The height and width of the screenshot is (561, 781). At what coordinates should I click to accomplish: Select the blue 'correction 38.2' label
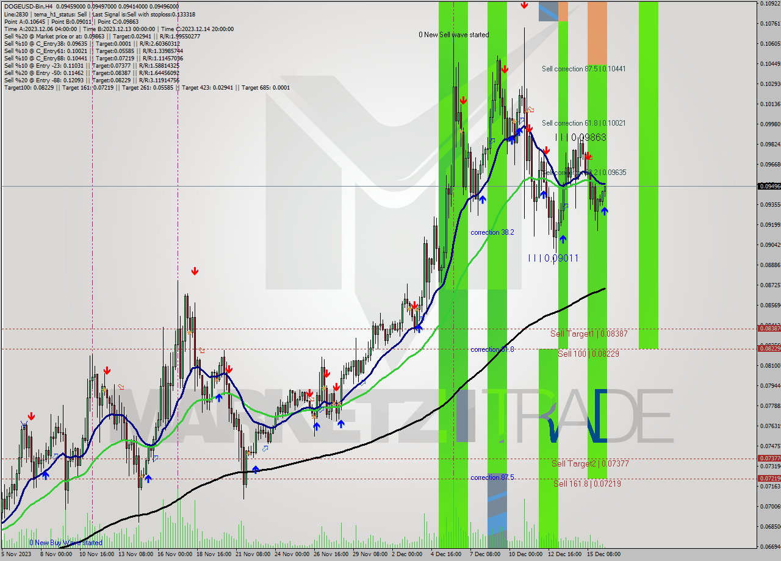[492, 232]
